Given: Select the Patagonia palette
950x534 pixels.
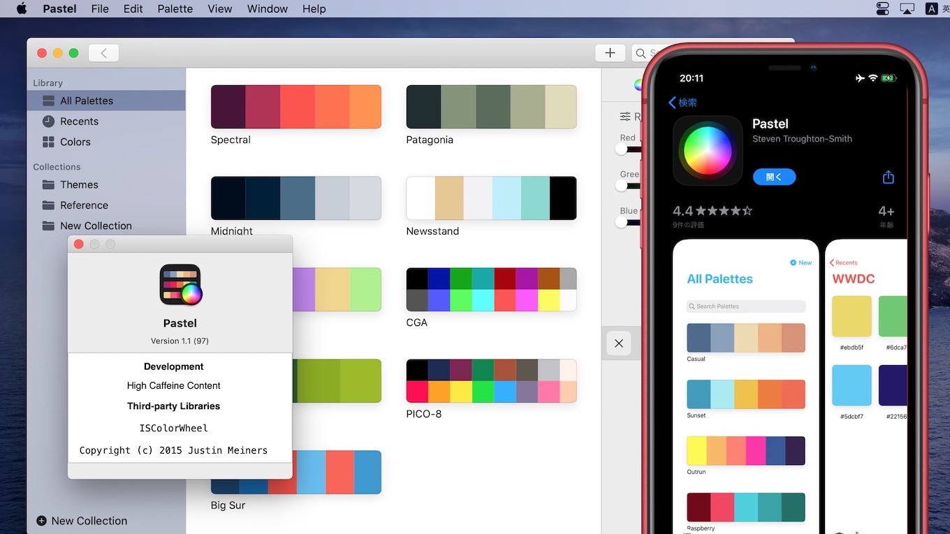Looking at the screenshot, I should (x=491, y=107).
